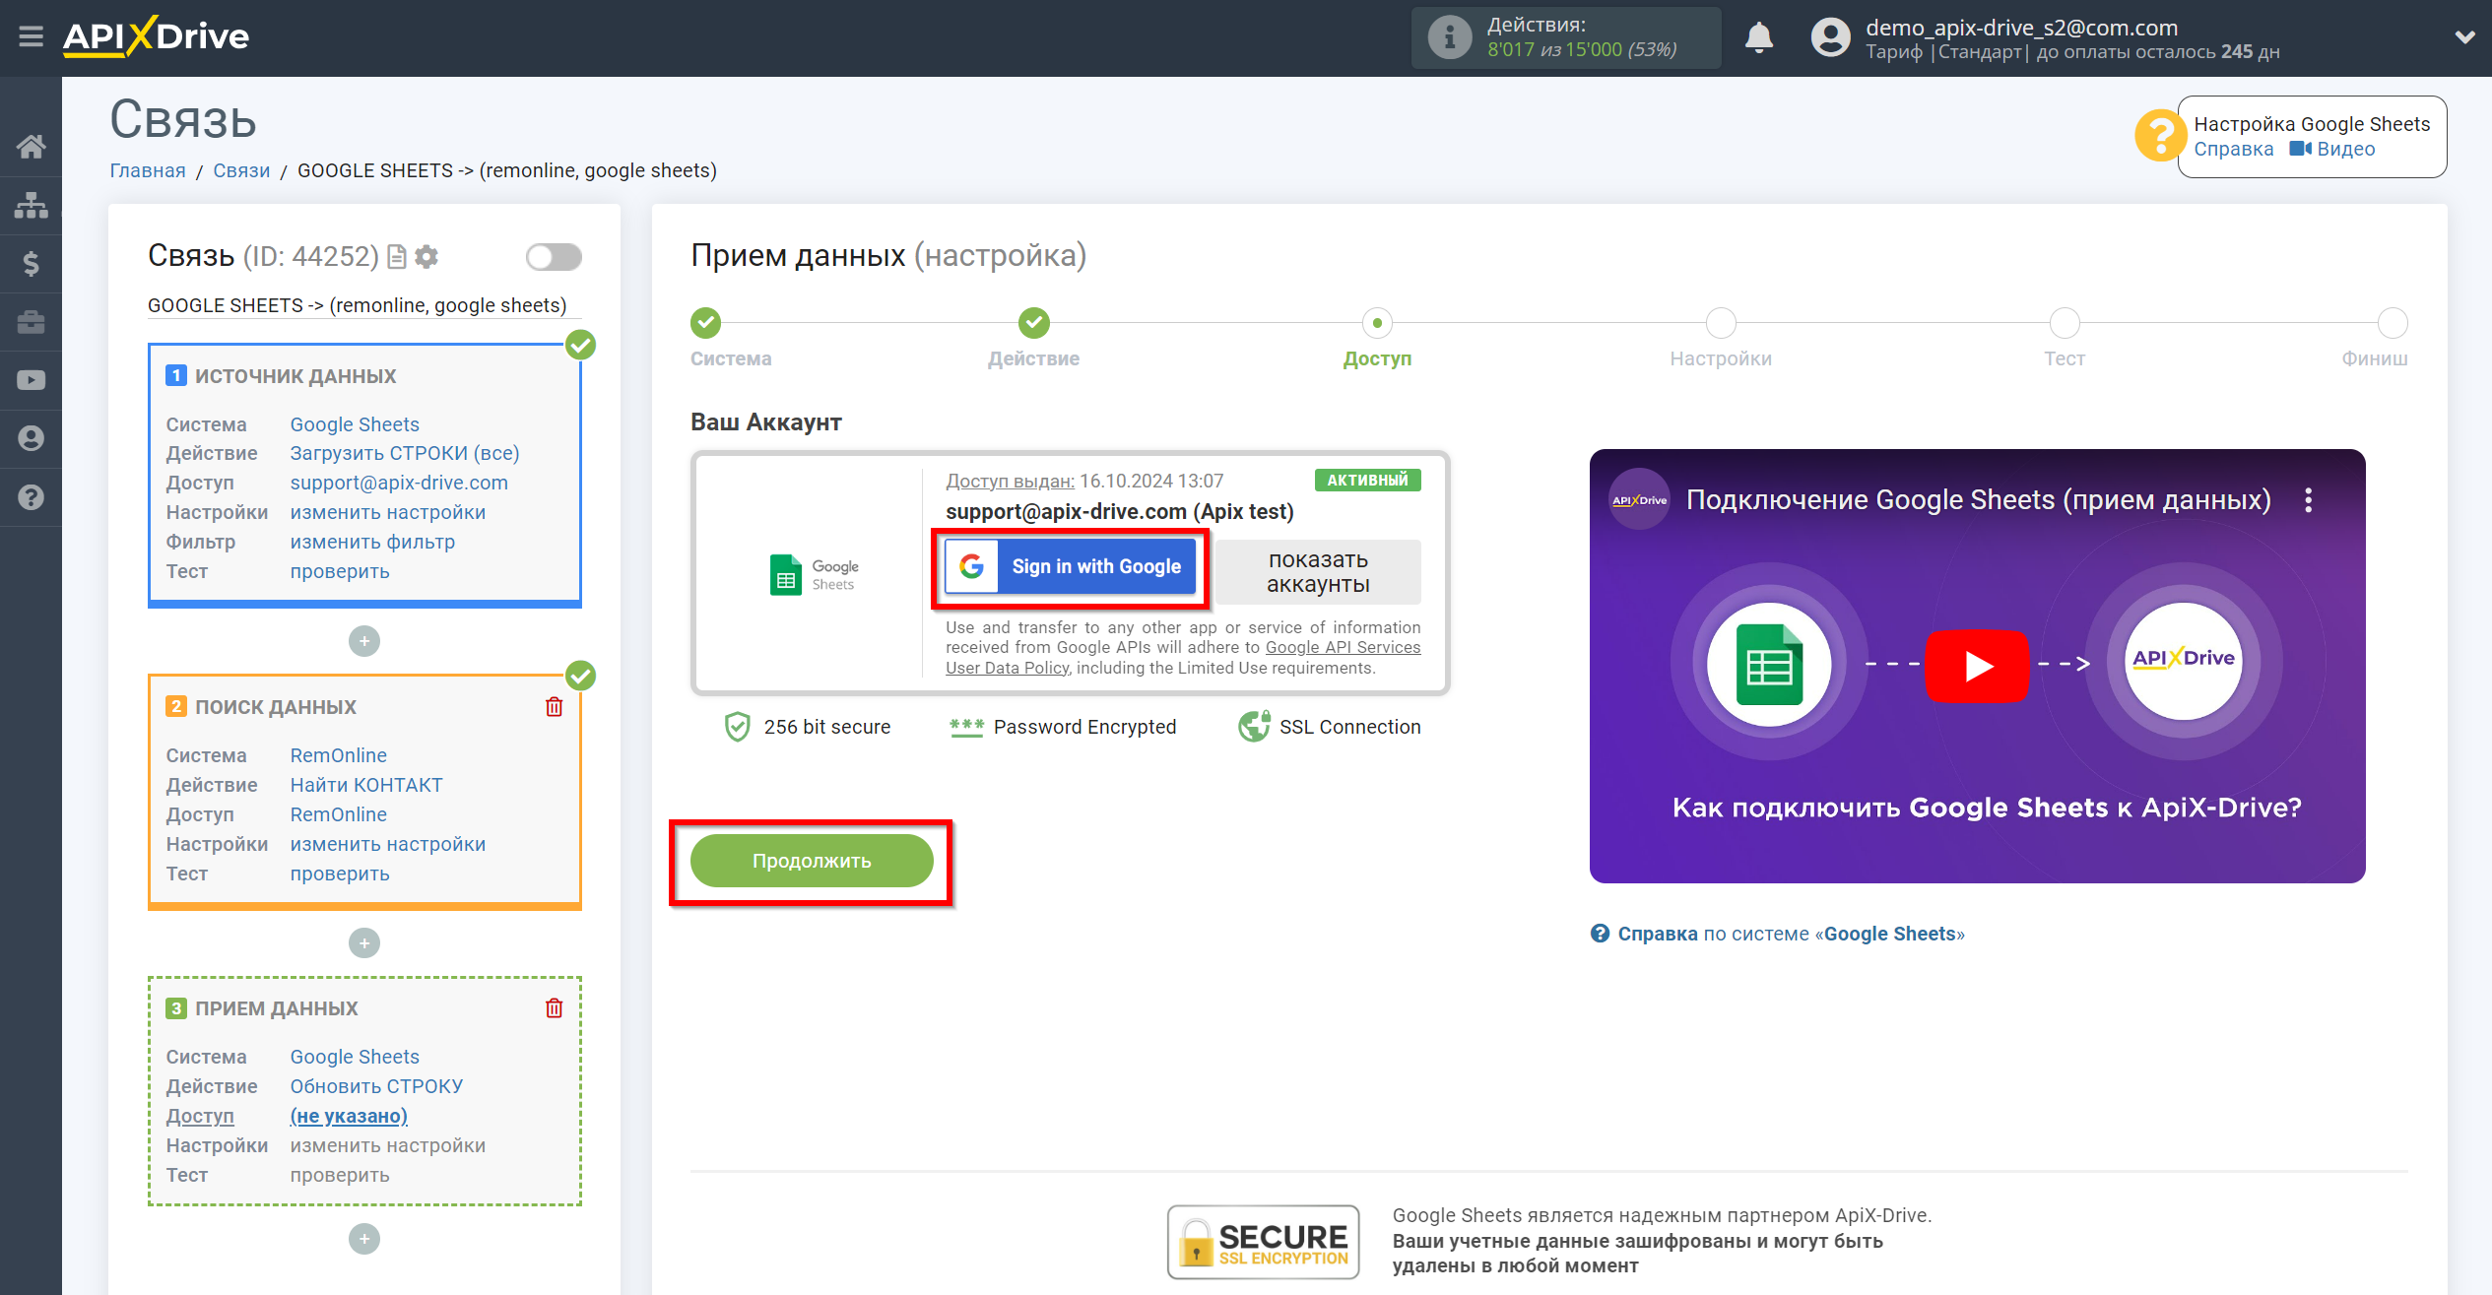Open Видео link in help box
The width and height of the screenshot is (2492, 1295).
(x=2332, y=149)
